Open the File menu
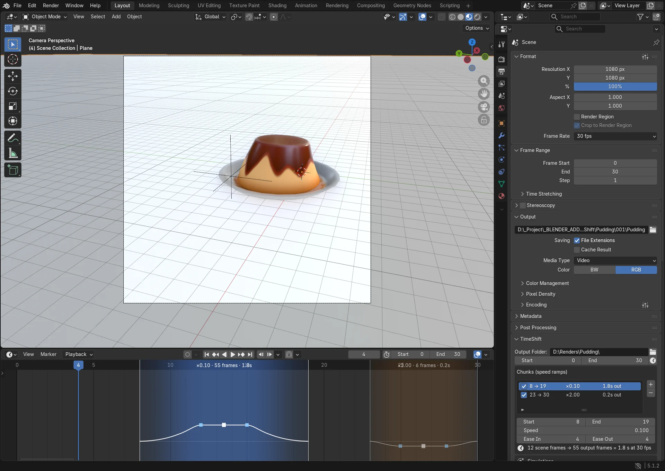The height and width of the screenshot is (471, 665). pyautogui.click(x=17, y=6)
